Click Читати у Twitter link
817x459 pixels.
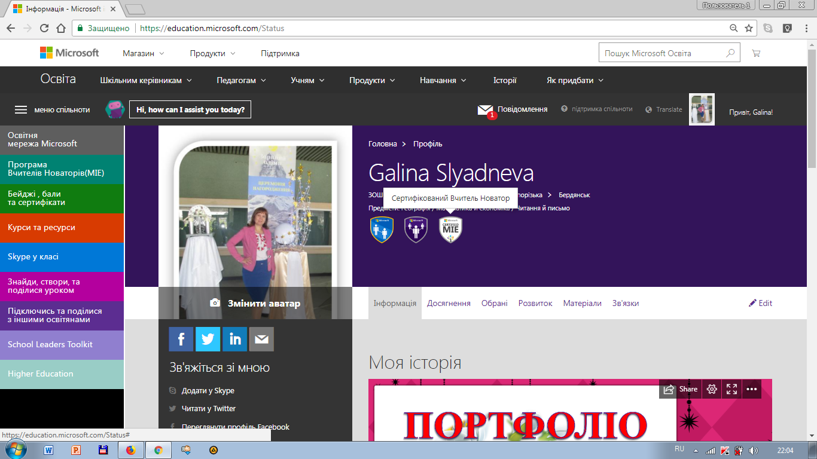[209, 409]
